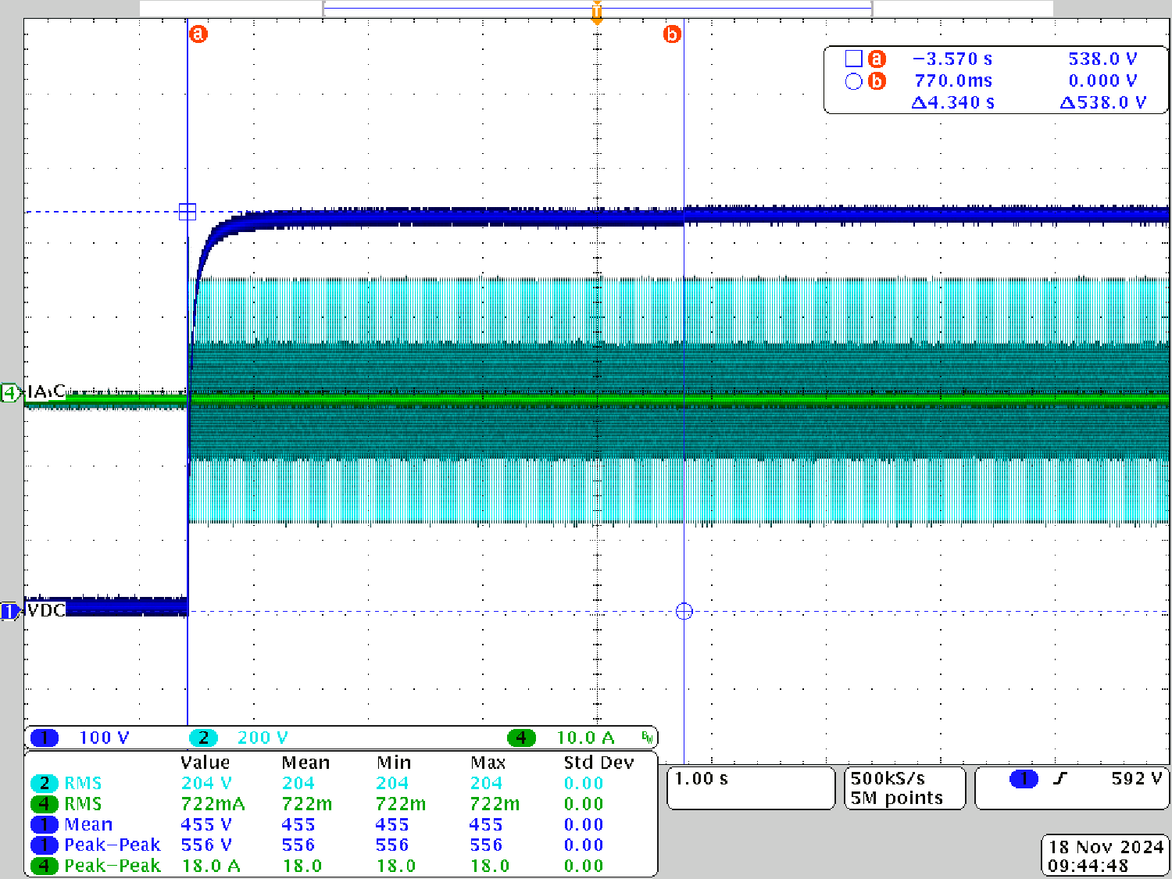Click the channel 1 ground reference marker
This screenshot has width=1172, height=879.
(x=9, y=611)
